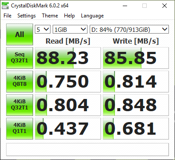Click the Seq read result 88.23
Viewport: 175px width, 160px height.
[68, 58]
